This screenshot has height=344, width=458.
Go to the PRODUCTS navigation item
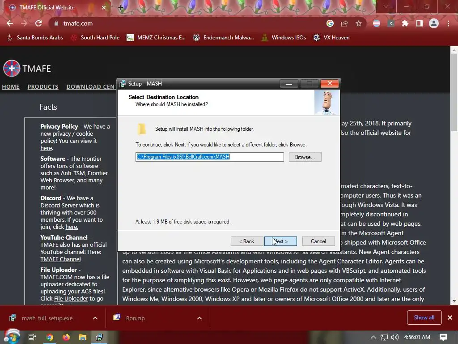(x=43, y=86)
